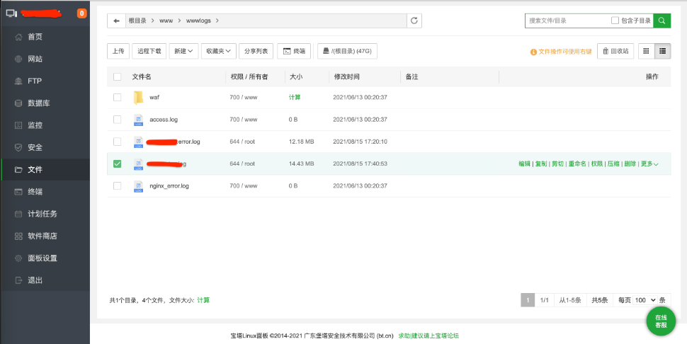
Task: Click the database icon beside 数据库
Action: pos(18,103)
